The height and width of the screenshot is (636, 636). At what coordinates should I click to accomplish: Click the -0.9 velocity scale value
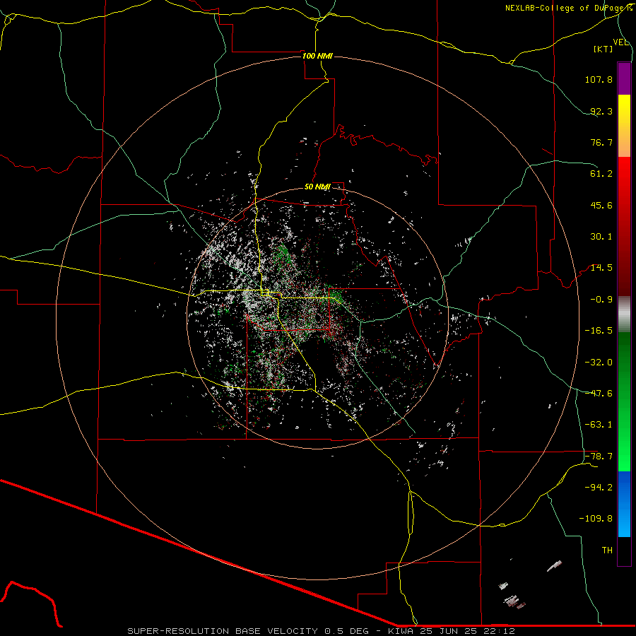601,300
